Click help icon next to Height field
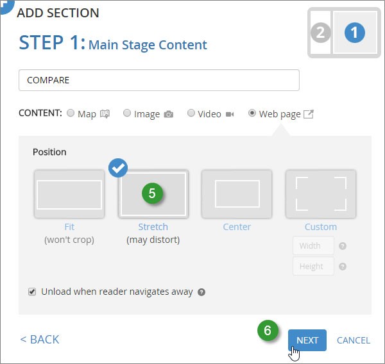The image size is (385, 364). (x=343, y=267)
